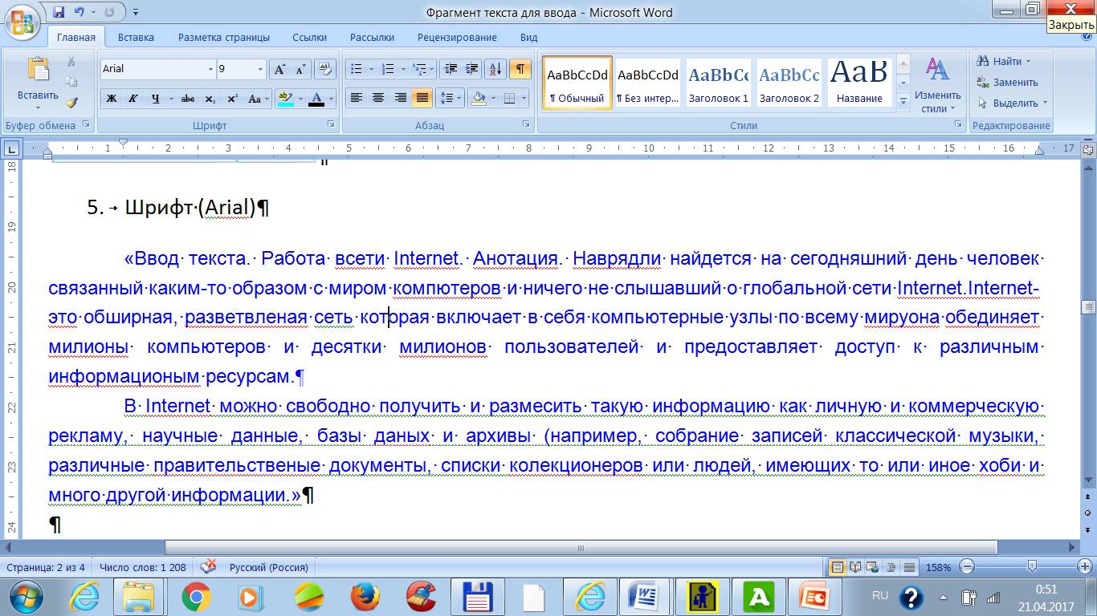
Task: Click the Заменить replace button
Action: pos(1008,82)
